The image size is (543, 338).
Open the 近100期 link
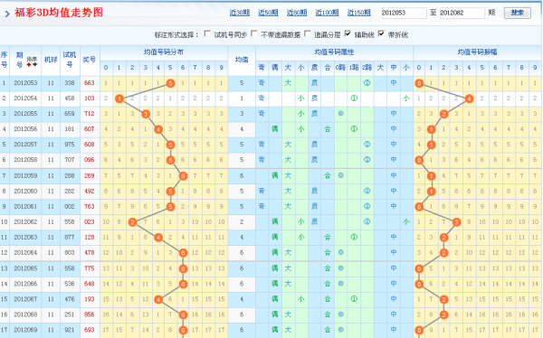point(327,13)
